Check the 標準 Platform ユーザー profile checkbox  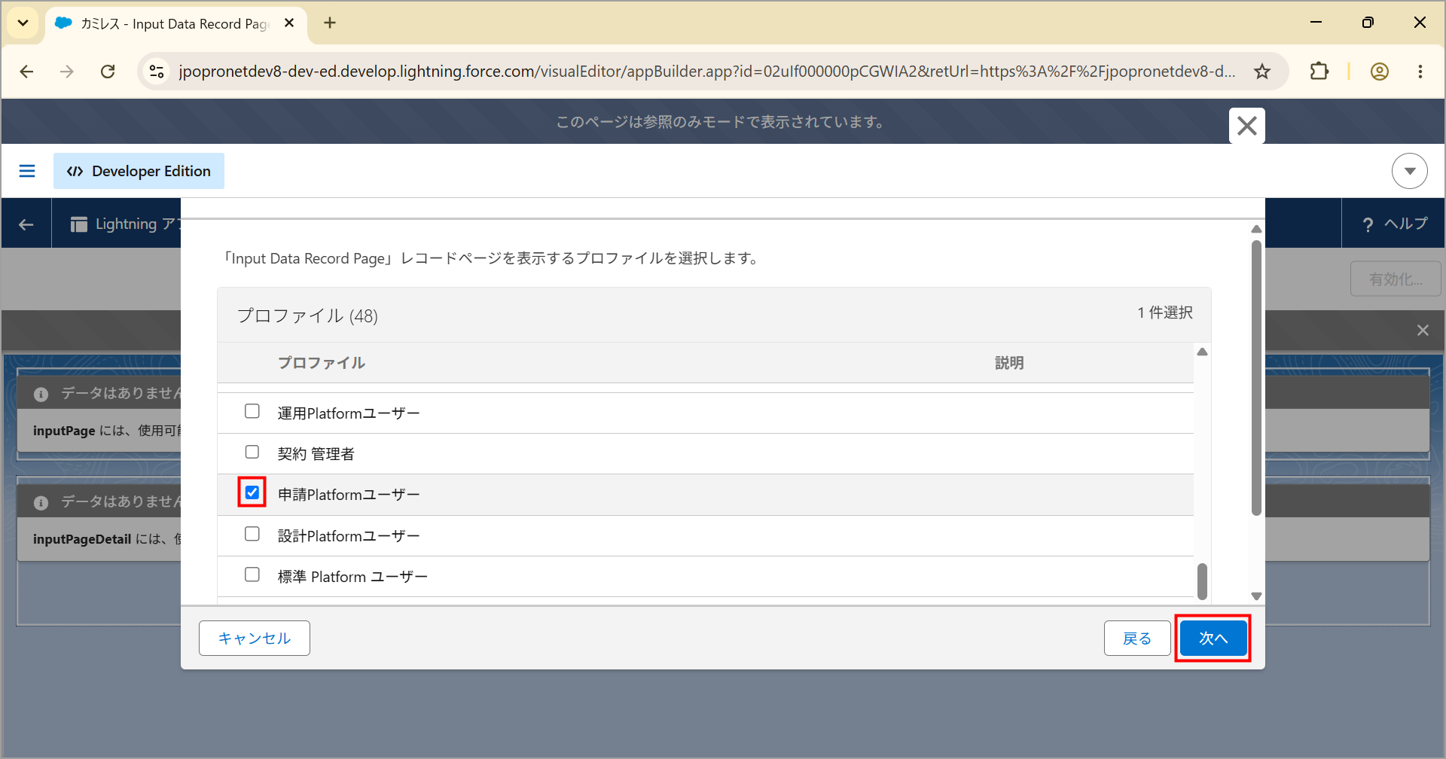[252, 575]
